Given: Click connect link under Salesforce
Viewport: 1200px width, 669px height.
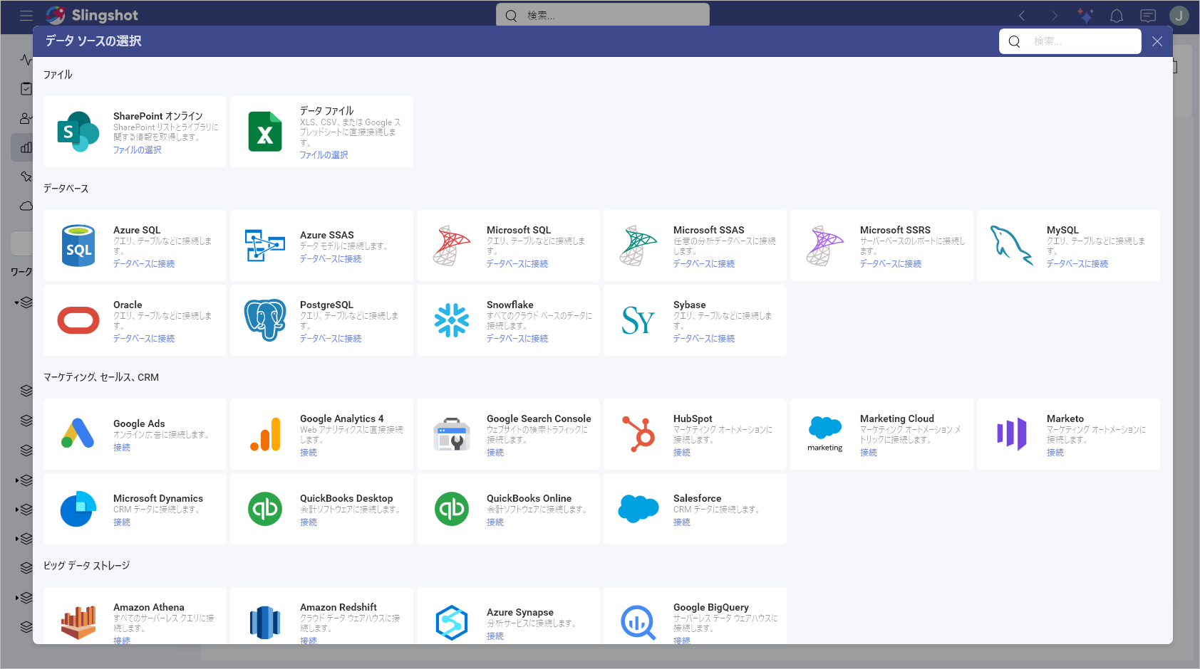Looking at the screenshot, I should [x=682, y=522].
